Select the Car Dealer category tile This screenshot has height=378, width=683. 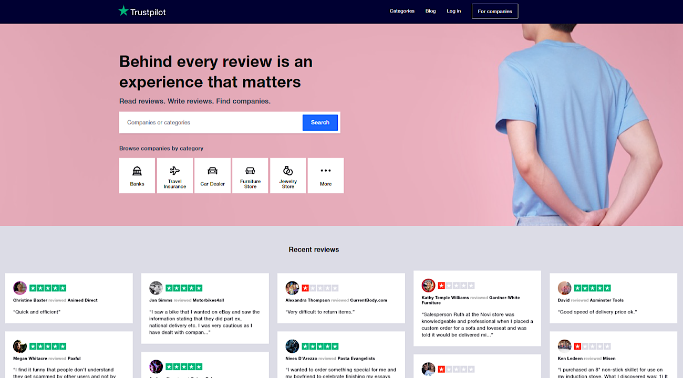click(x=213, y=175)
